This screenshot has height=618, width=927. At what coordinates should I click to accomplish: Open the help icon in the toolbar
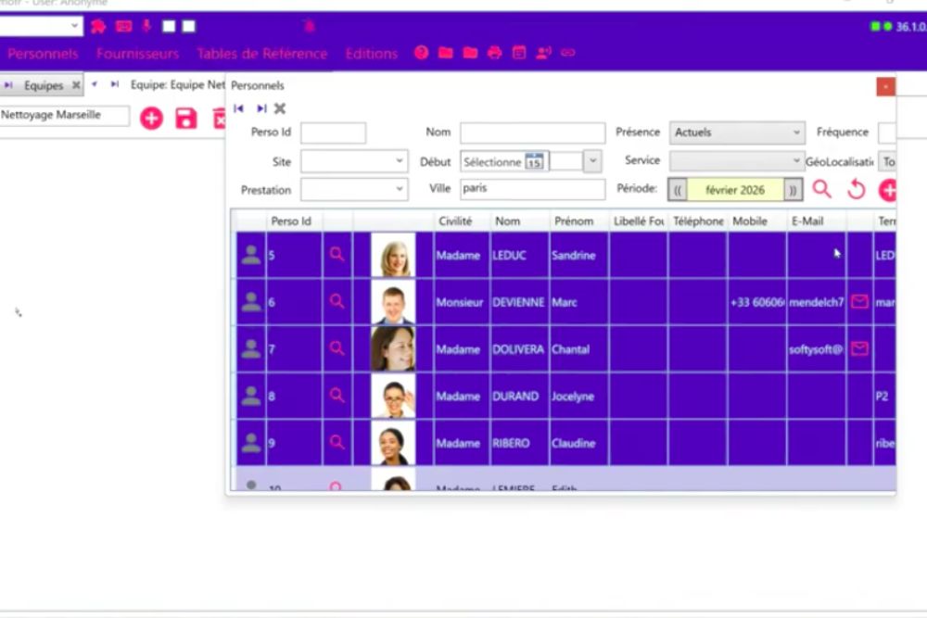[421, 54]
